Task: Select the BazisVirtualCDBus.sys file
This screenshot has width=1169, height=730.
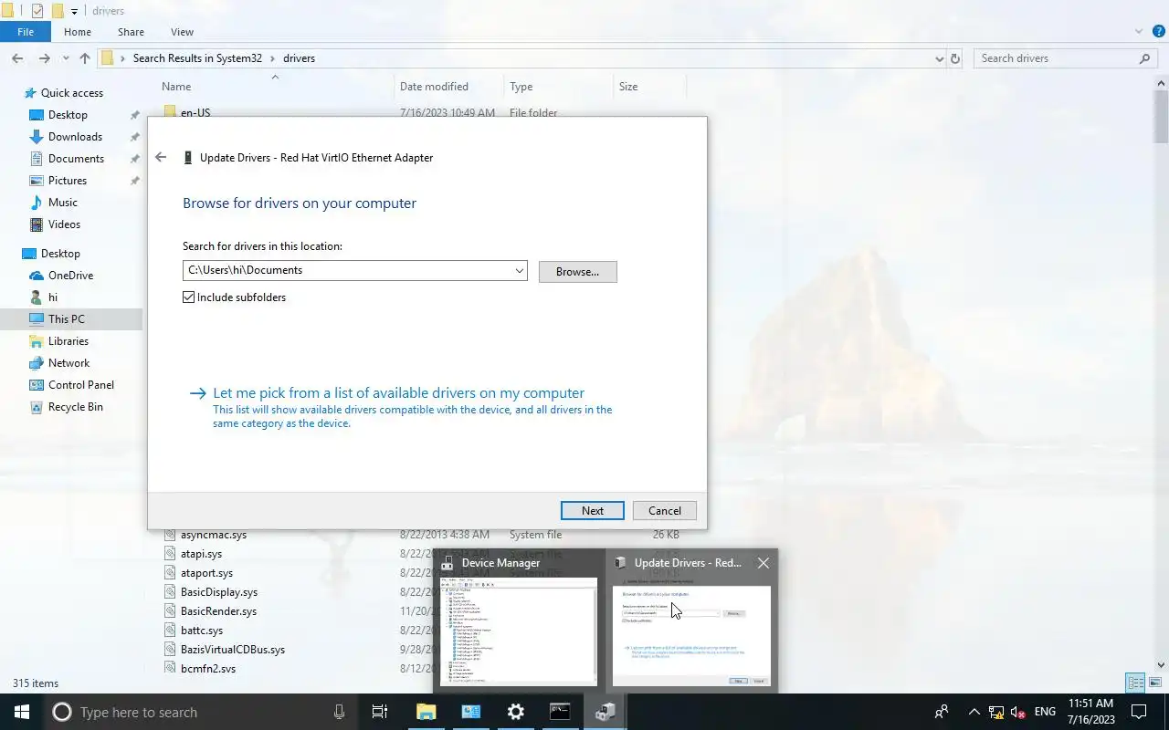Action: click(233, 650)
